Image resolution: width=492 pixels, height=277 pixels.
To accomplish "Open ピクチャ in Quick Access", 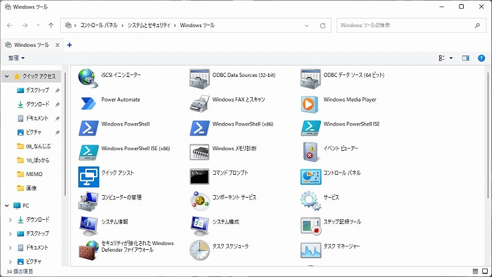I will tap(33, 132).
